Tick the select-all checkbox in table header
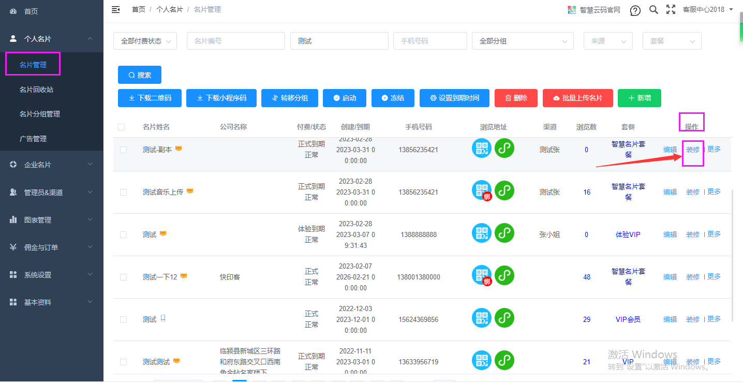The image size is (743, 383). click(x=122, y=127)
